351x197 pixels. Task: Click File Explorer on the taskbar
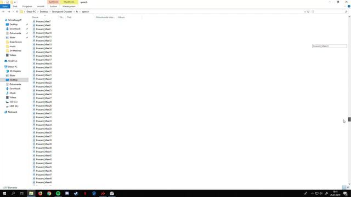[x=31, y=193]
